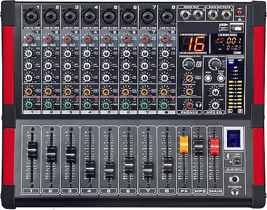267x210 pixels.
Task: Click the master FX level orange knob
Action: [x=190, y=78]
